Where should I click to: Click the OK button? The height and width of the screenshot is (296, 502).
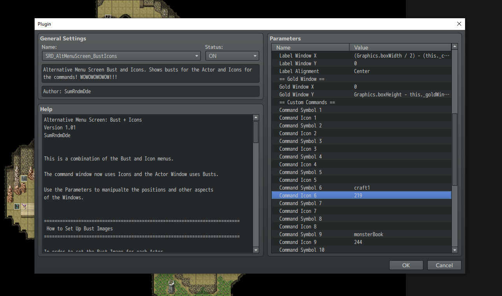click(406, 265)
